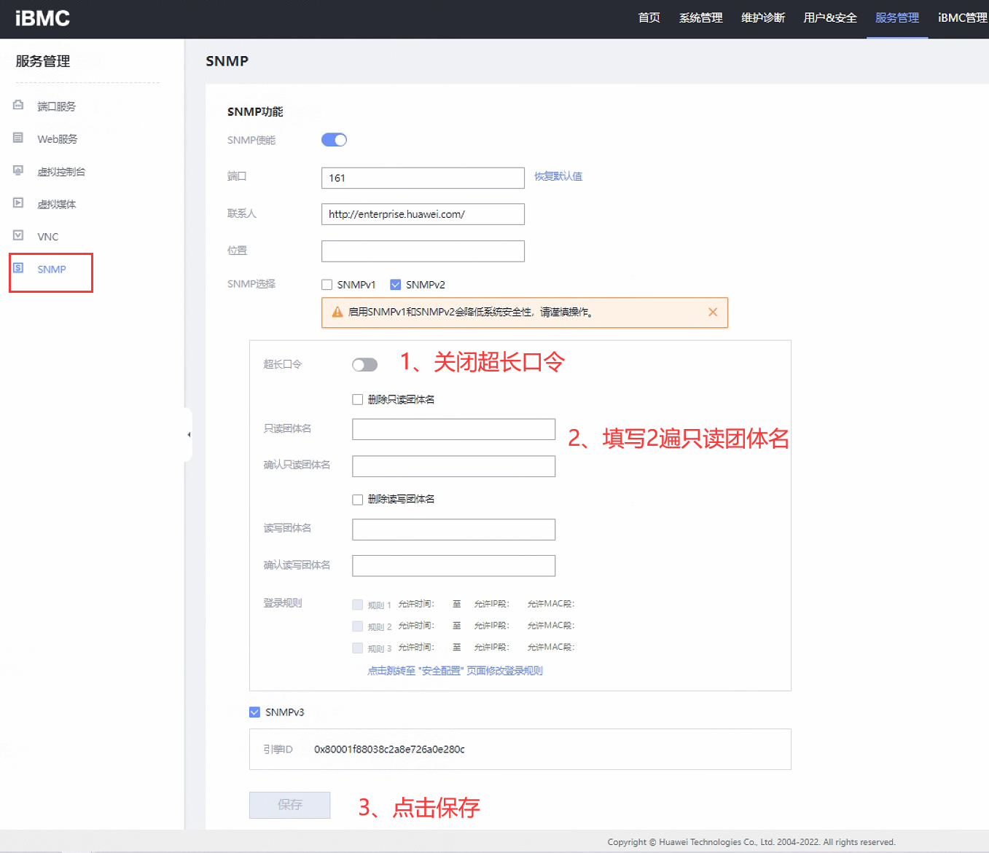The height and width of the screenshot is (853, 989).
Task: Click the 服务管理 sidebar heading
Action: click(43, 61)
